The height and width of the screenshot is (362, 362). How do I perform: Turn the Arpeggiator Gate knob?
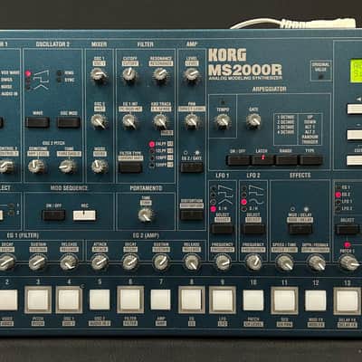coord(253,121)
